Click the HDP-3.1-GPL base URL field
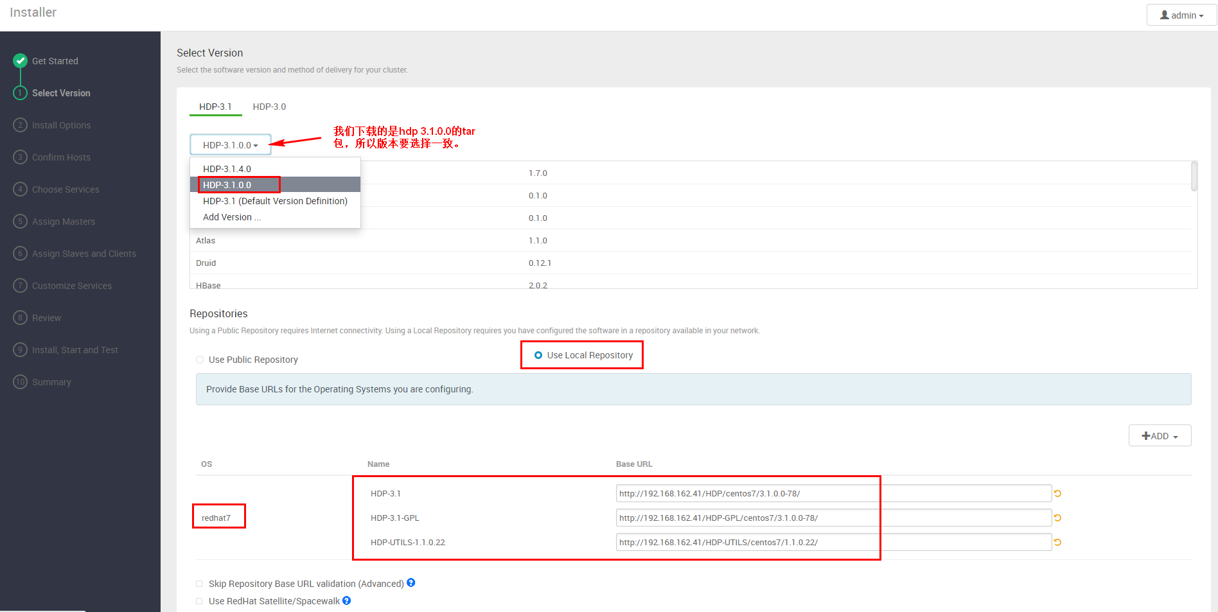 tap(833, 518)
